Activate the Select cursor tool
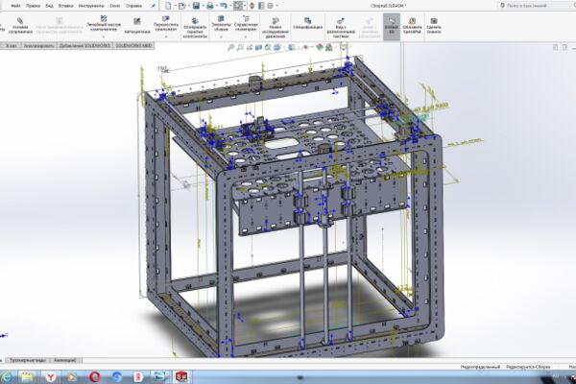This screenshot has height=384, width=576. tap(238, 6)
